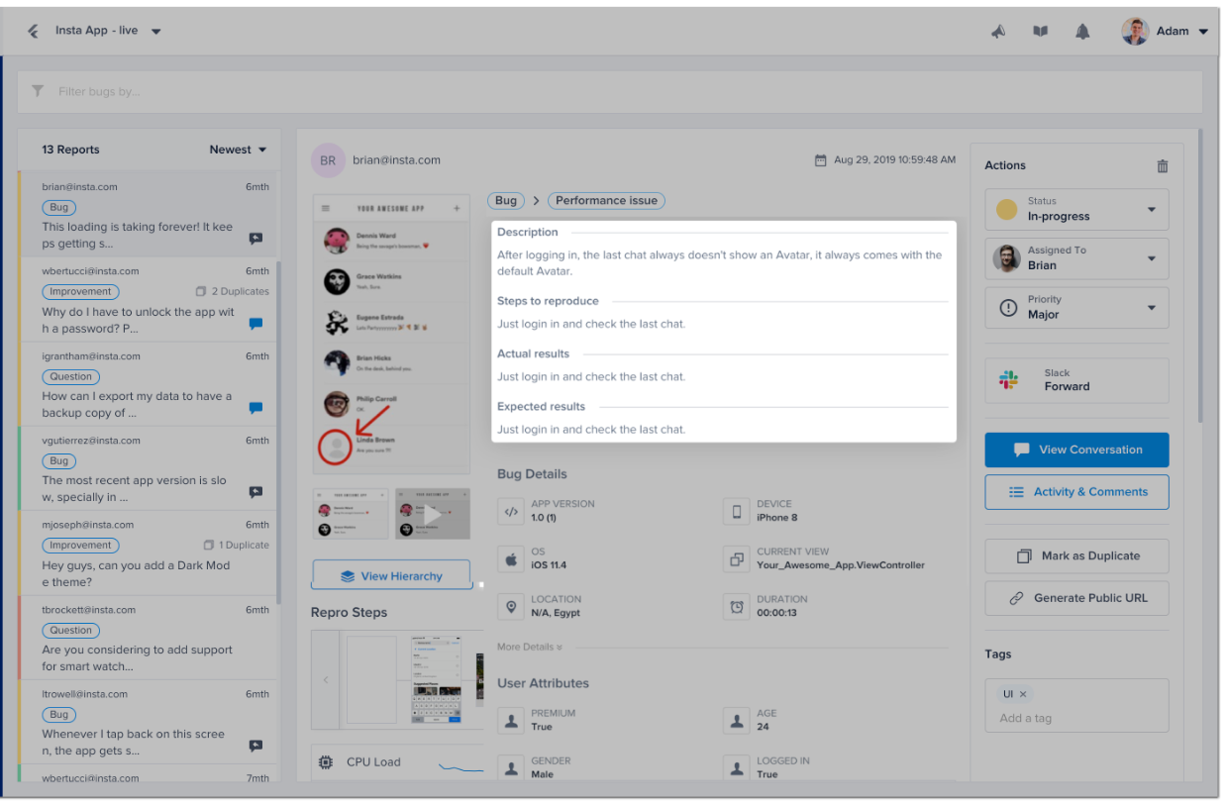Open the small screenshot thumbnail beside video
Screen dimensions: 1226x804
coord(352,514)
